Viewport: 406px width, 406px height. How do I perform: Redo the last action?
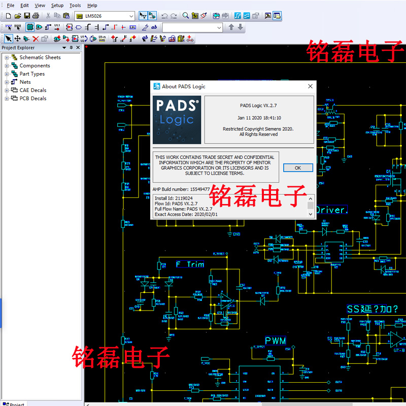[174, 16]
